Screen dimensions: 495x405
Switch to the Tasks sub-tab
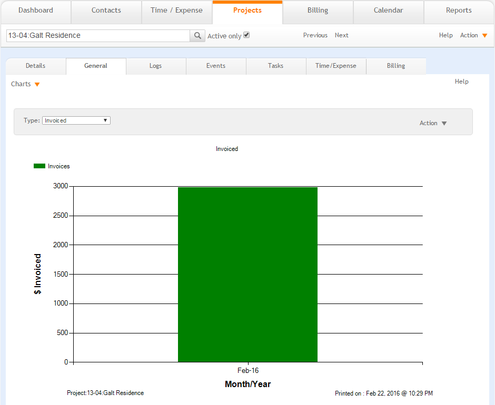(275, 66)
